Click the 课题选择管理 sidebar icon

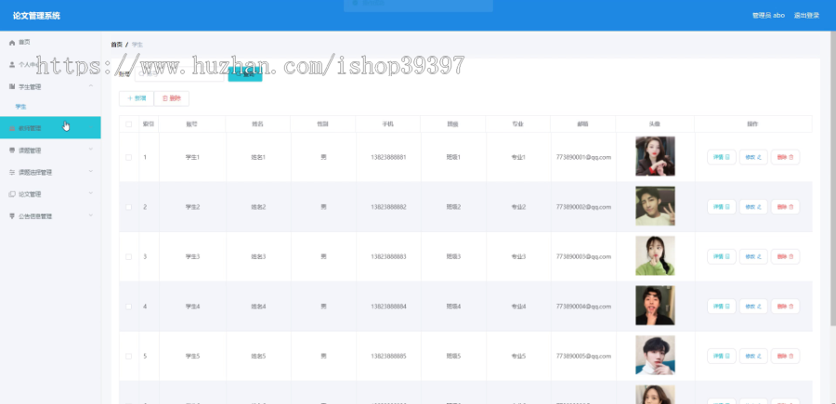(x=12, y=172)
